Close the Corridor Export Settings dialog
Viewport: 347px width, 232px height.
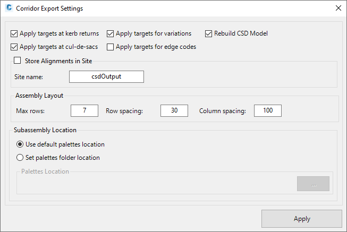(338, 8)
